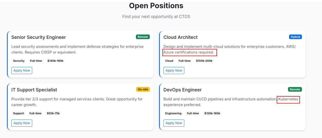Apply Now for DevOps Engineer
This screenshot has width=322, height=138.
click(174, 123)
